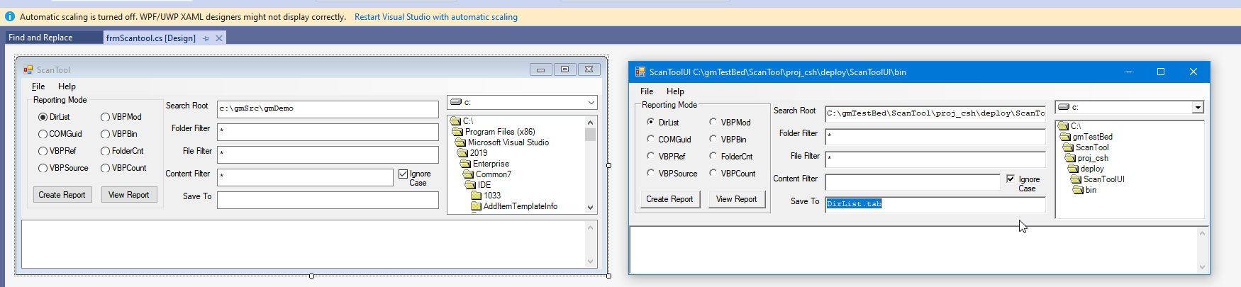1241x287 pixels.
Task: Click the Enterprise folder icon in designer tree
Action: pyautogui.click(x=465, y=164)
